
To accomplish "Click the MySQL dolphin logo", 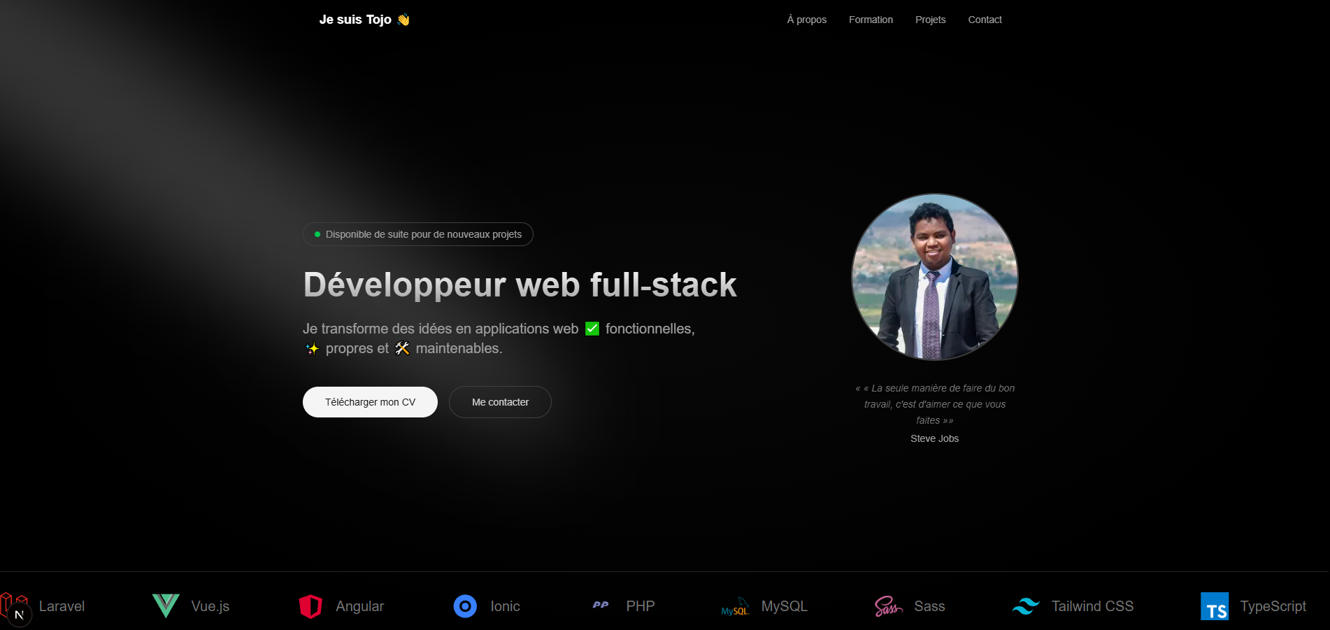I will [x=735, y=606].
